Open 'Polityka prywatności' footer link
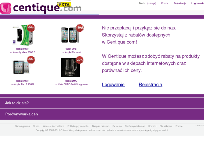Viewport: 204px width, 153px height. point(78,126)
